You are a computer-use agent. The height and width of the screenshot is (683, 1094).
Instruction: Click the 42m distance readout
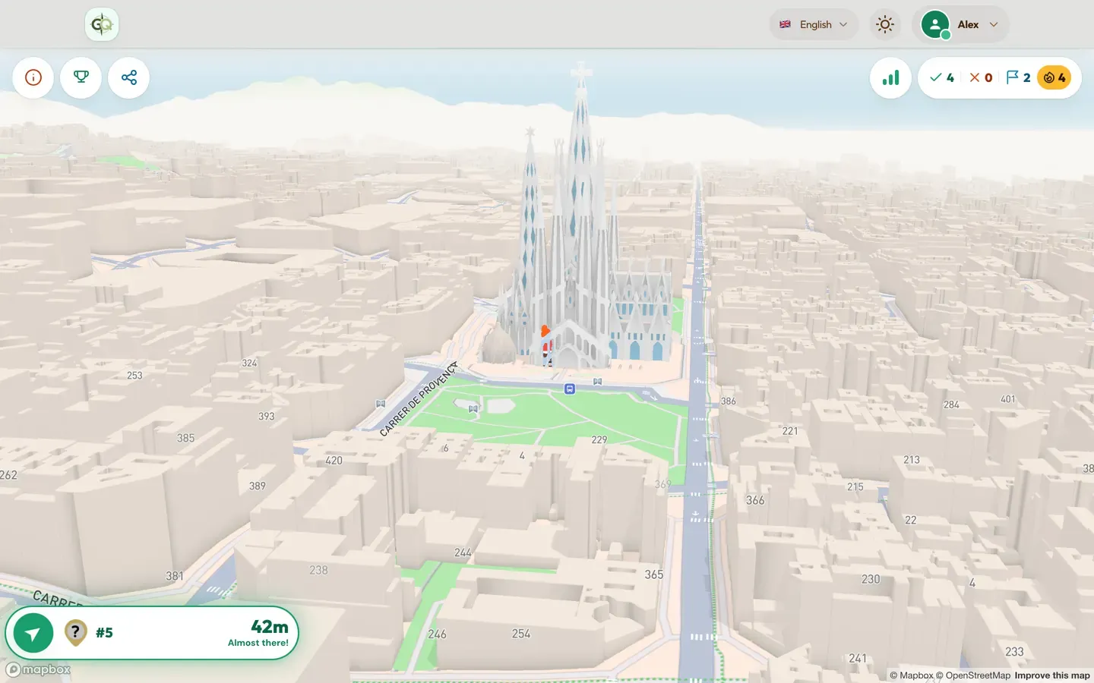point(270,626)
